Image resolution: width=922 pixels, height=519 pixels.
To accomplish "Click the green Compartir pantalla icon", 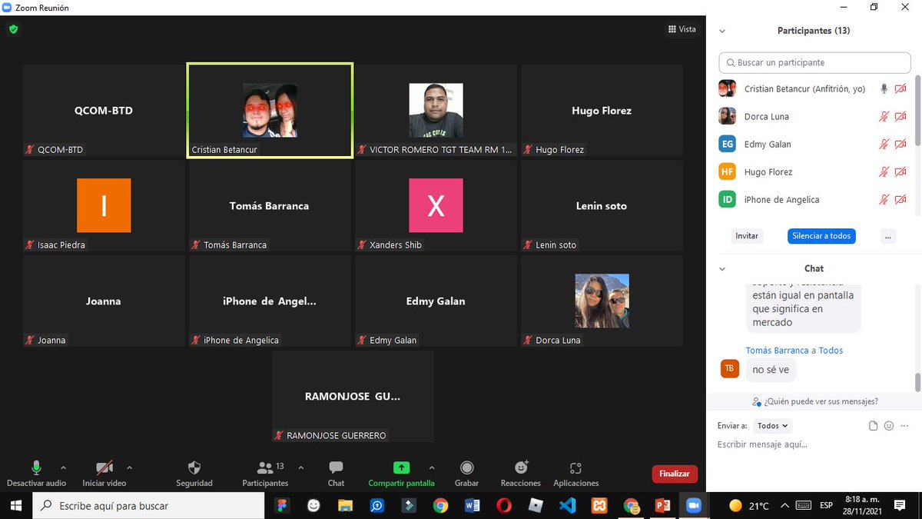I will [401, 467].
